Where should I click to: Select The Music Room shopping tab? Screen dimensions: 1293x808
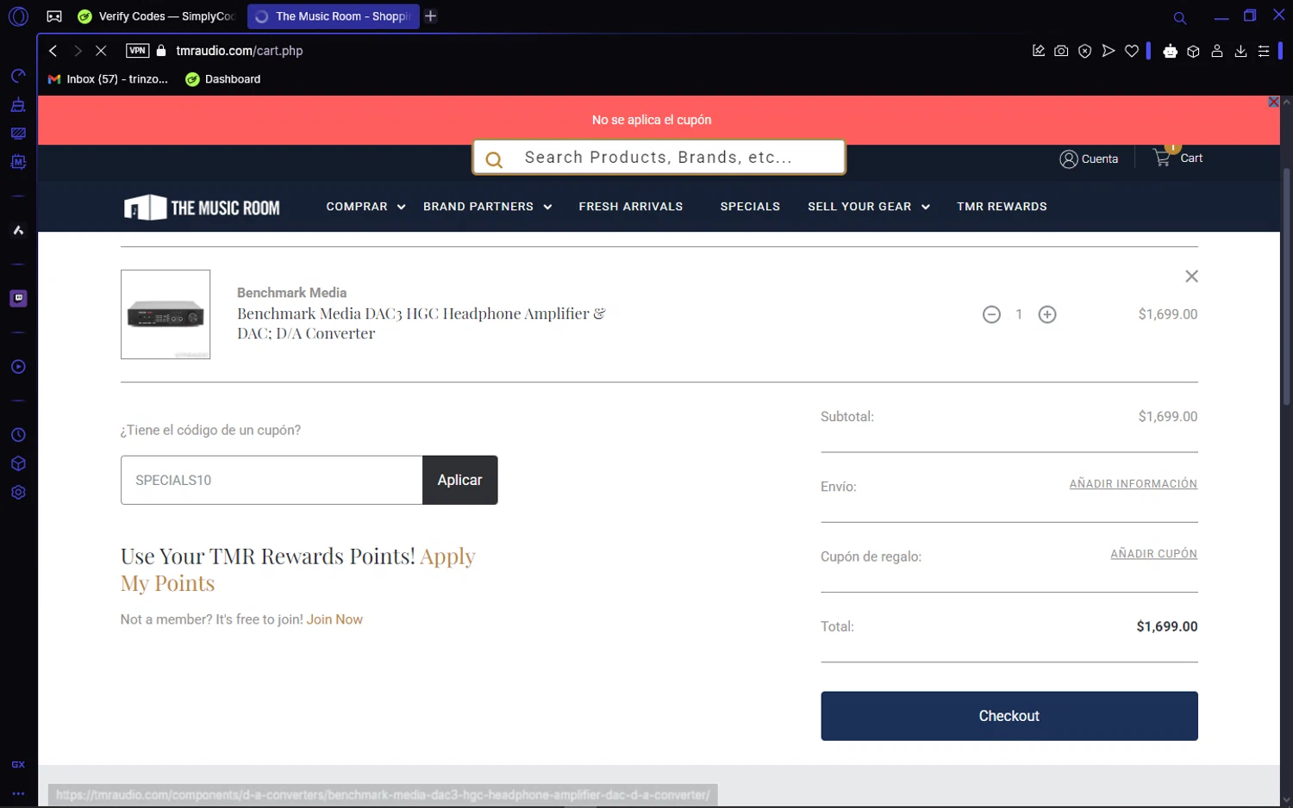click(x=333, y=16)
